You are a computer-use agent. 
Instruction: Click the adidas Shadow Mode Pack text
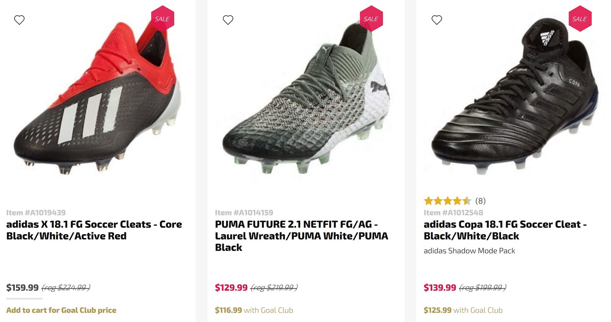point(469,251)
